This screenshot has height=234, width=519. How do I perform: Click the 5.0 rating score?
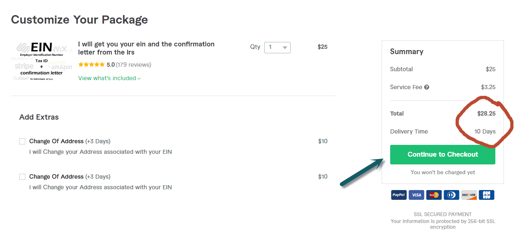tap(110, 65)
